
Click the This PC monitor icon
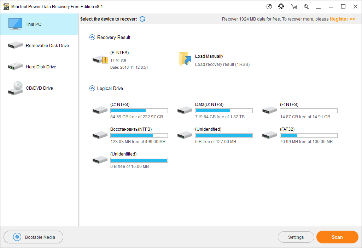coord(15,24)
